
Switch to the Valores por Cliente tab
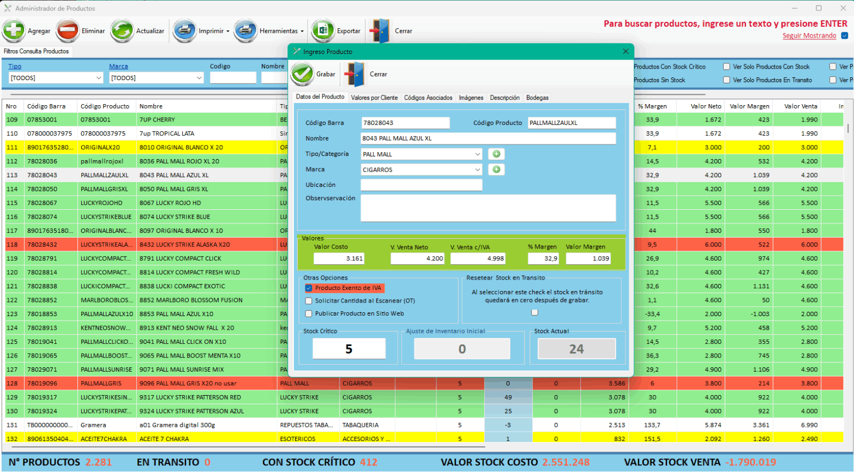coord(374,98)
